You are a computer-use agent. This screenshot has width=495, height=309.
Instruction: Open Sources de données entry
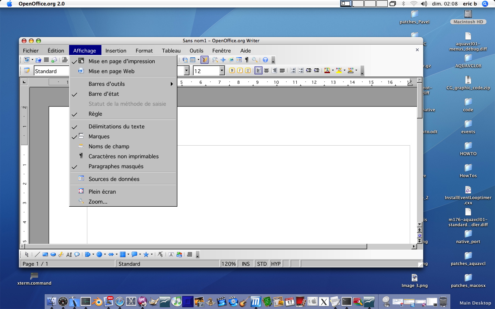pyautogui.click(x=123, y=179)
